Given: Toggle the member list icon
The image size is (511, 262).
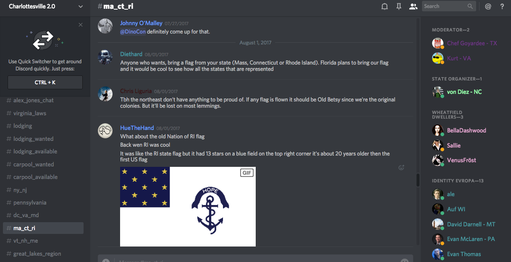Looking at the screenshot, I should click(x=413, y=6).
